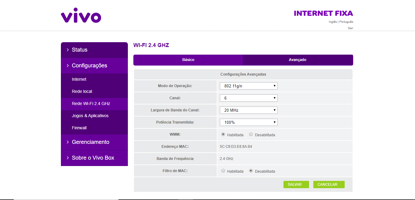
Task: Click the 2.4 GHz frequency band value
Action: 227,159
